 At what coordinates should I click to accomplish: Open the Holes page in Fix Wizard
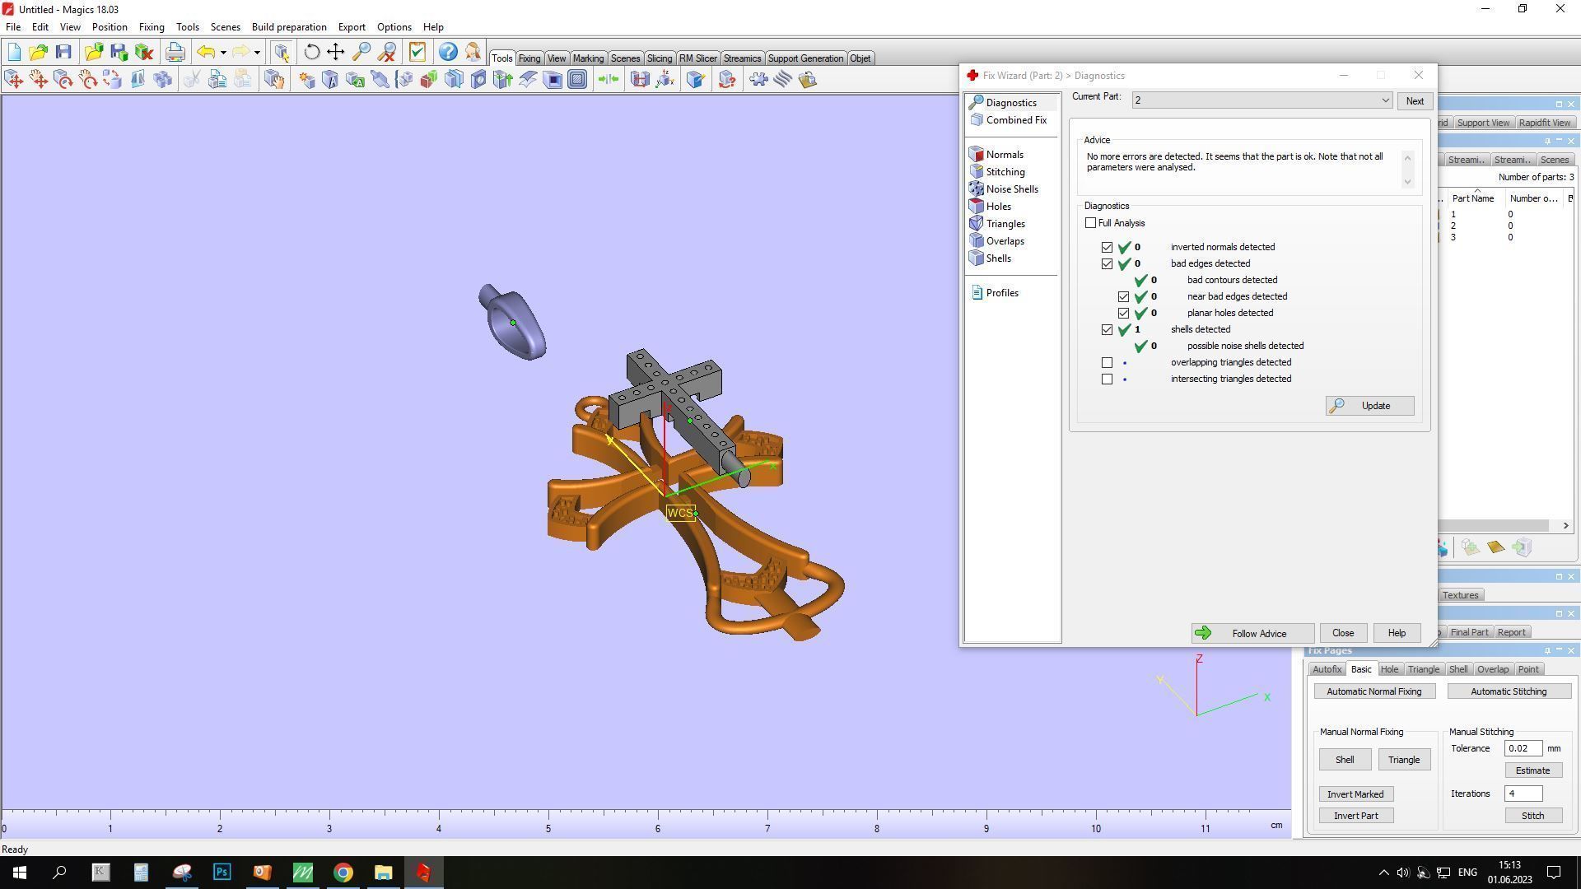998,207
